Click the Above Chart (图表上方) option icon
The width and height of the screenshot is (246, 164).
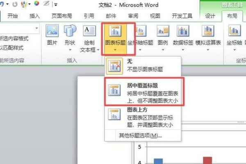pos(114,114)
